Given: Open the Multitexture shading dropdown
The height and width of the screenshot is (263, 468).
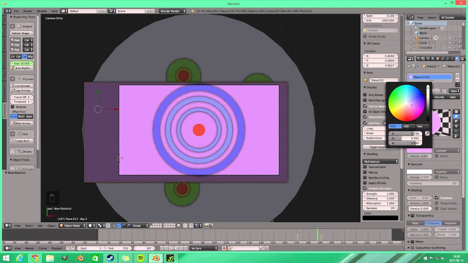Looking at the screenshot, I should click(x=380, y=161).
